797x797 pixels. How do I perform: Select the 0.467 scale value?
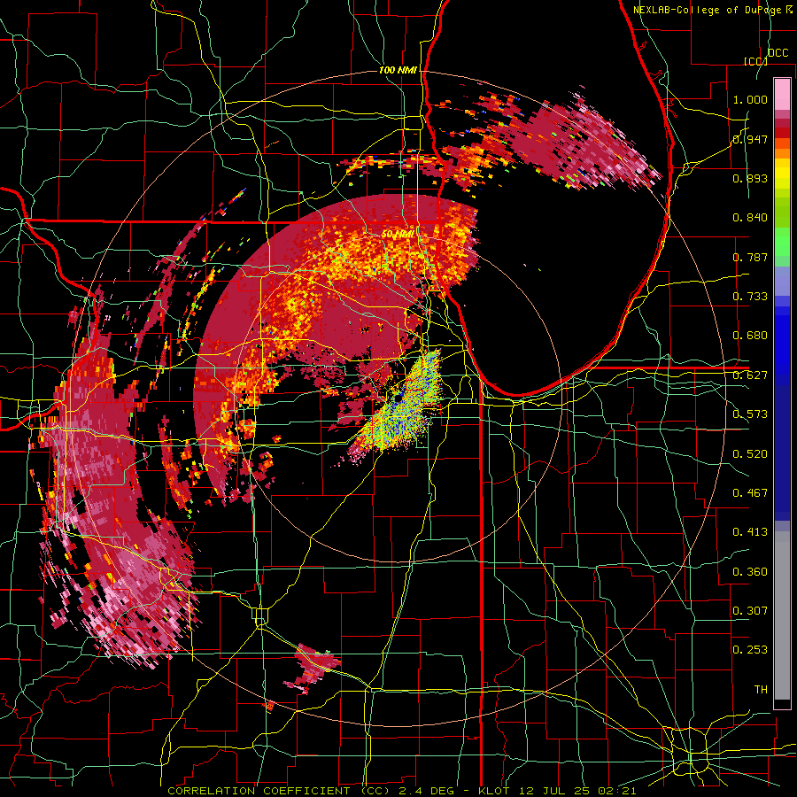(x=750, y=493)
